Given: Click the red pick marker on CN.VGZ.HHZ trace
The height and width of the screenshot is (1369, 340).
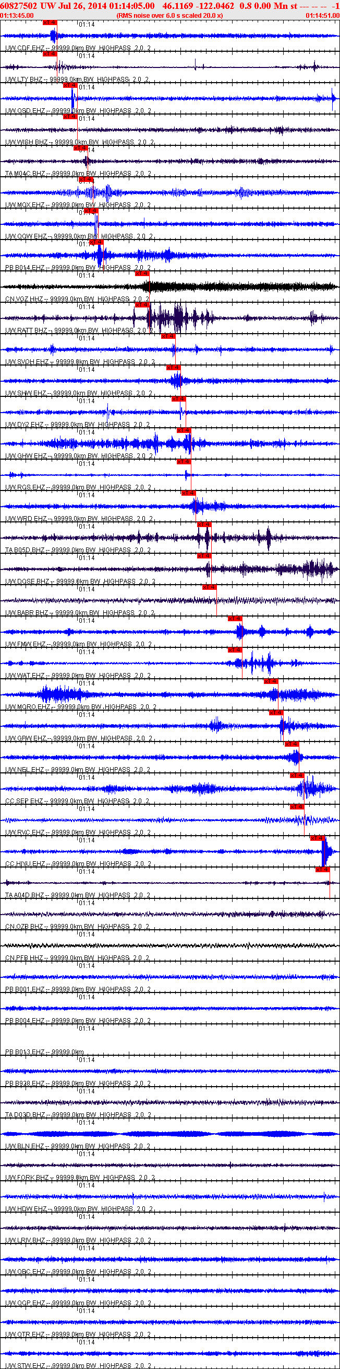Looking at the screenshot, I should coord(143,273).
